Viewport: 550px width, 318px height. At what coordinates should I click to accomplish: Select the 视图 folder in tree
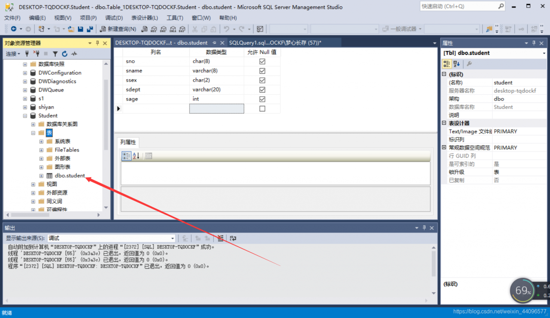52,184
